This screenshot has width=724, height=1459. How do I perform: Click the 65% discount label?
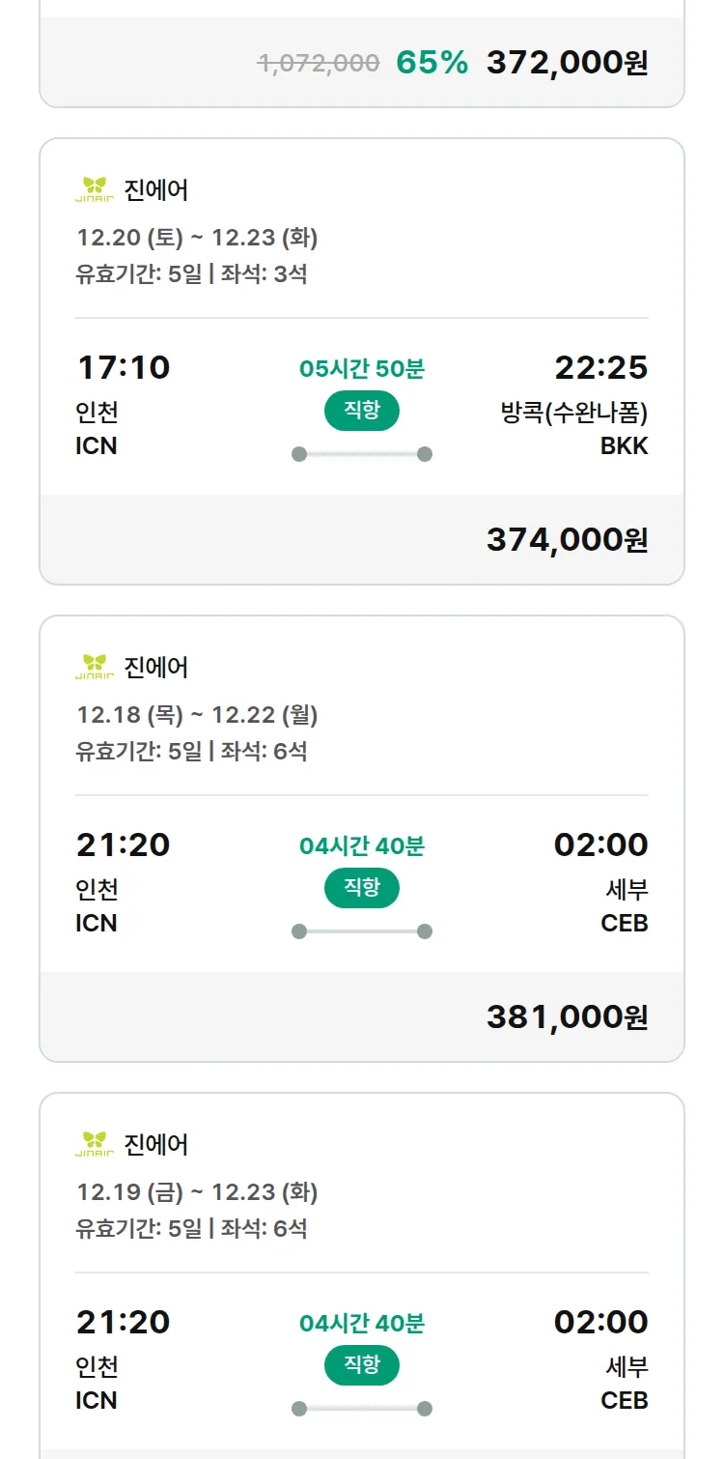tap(432, 63)
